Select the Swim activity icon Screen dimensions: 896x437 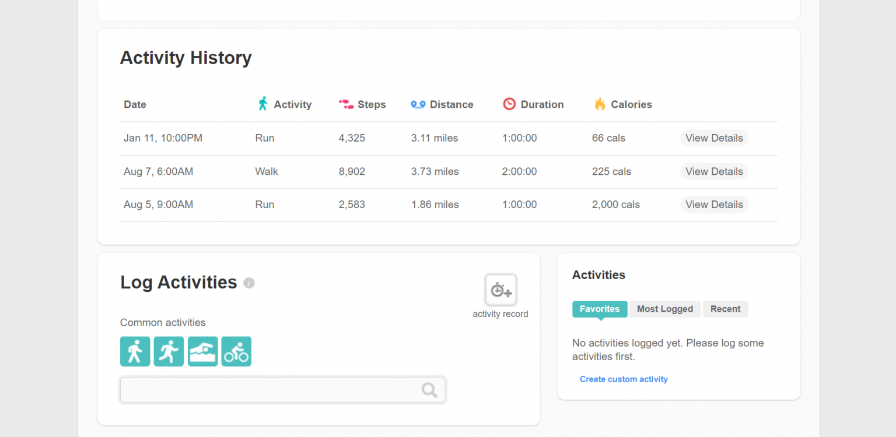click(202, 351)
